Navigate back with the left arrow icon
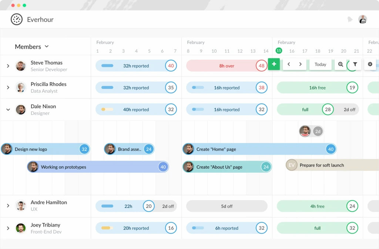This screenshot has width=379, height=249. click(289, 64)
